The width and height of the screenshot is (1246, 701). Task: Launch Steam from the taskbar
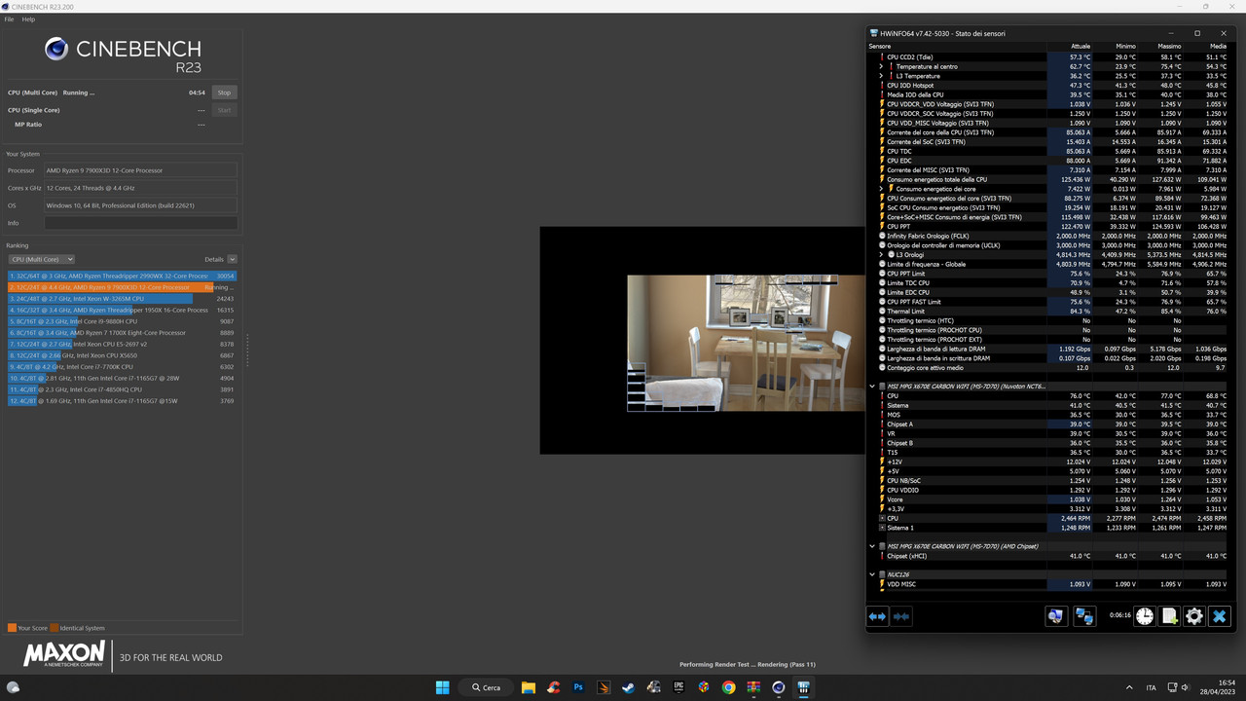pyautogui.click(x=628, y=687)
